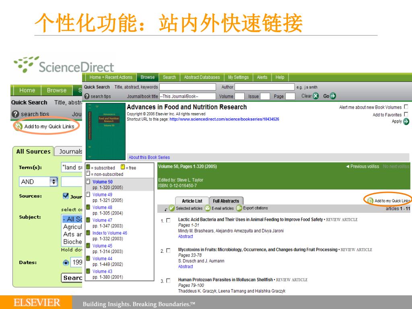Select checkbox for article 3 Human Protozoan Parasites

tap(169, 280)
